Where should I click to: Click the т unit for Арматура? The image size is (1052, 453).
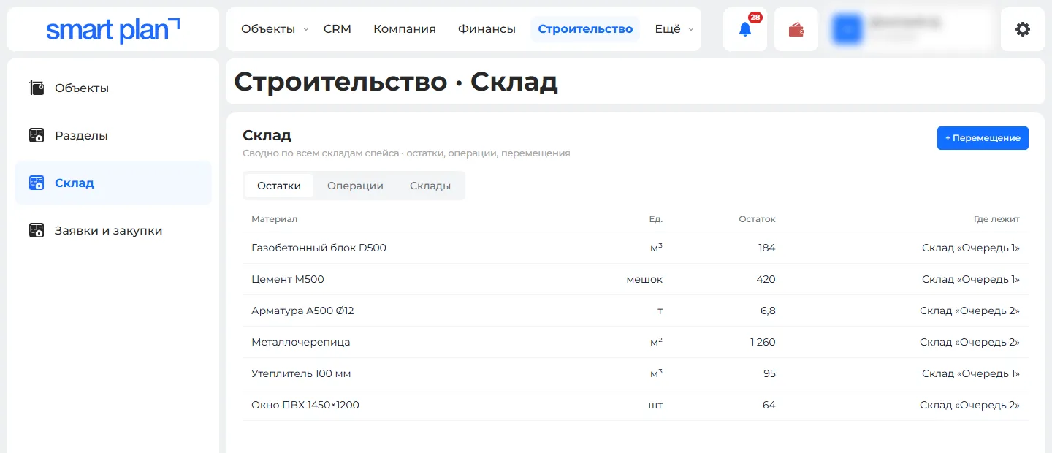pyautogui.click(x=660, y=311)
